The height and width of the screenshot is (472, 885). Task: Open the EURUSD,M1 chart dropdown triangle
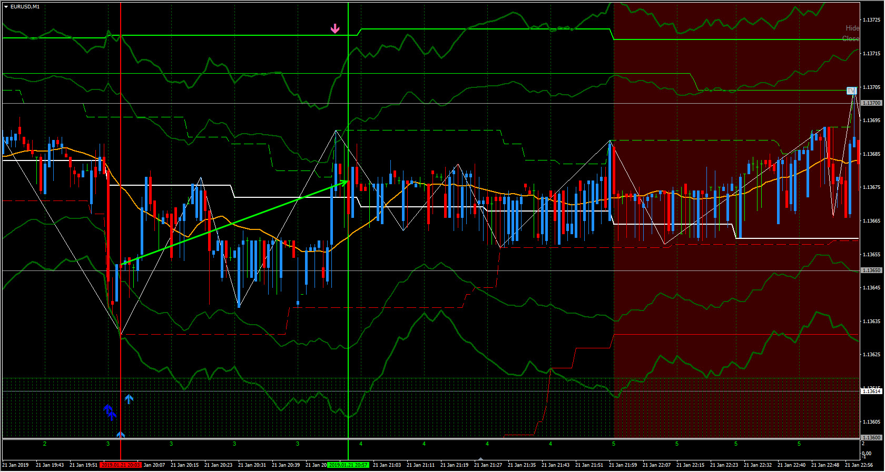(x=6, y=7)
